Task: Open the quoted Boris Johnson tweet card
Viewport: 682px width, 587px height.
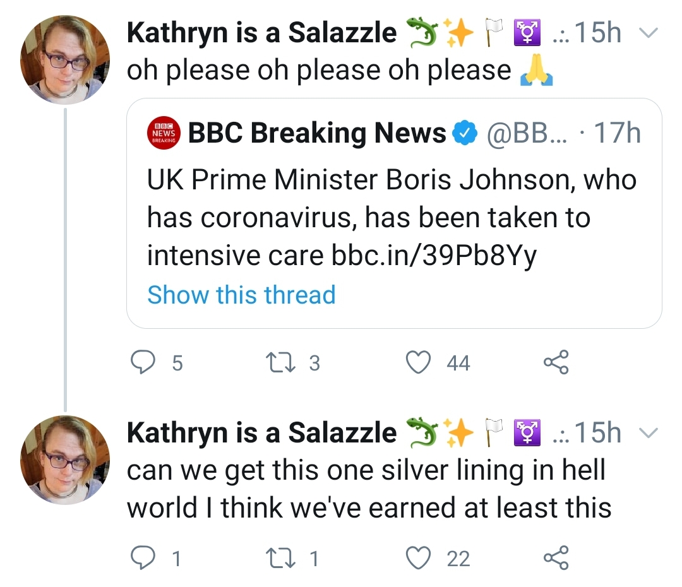Action: tap(394, 213)
